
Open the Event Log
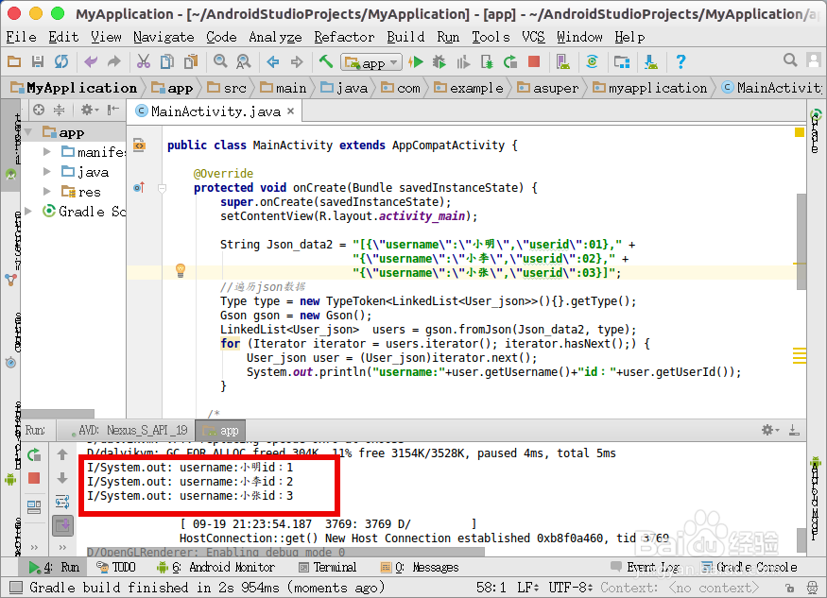[645, 568]
